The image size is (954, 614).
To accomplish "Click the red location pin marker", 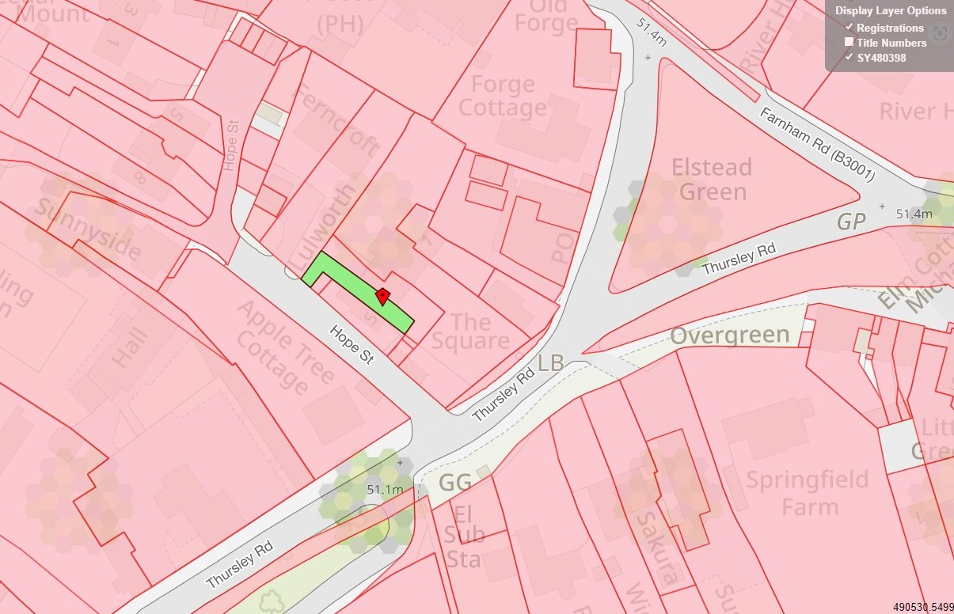I will pos(382,297).
